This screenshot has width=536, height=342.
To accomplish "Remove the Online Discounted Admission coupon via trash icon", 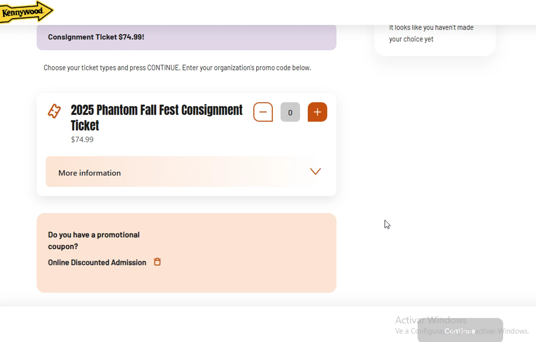I will (x=157, y=262).
